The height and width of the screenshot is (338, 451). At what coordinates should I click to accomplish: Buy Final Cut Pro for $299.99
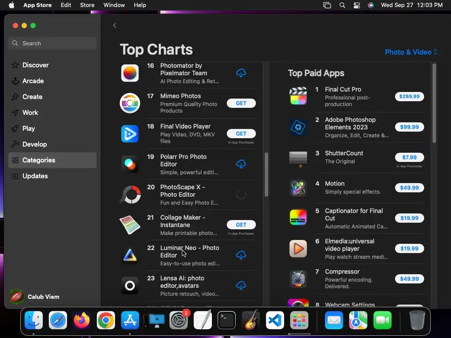(x=409, y=96)
